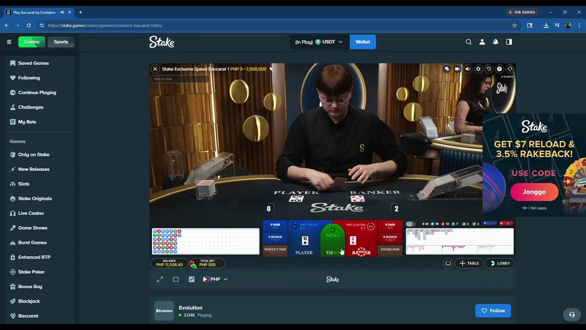
Task: Open Bonus Buy games
Action: pos(40,286)
